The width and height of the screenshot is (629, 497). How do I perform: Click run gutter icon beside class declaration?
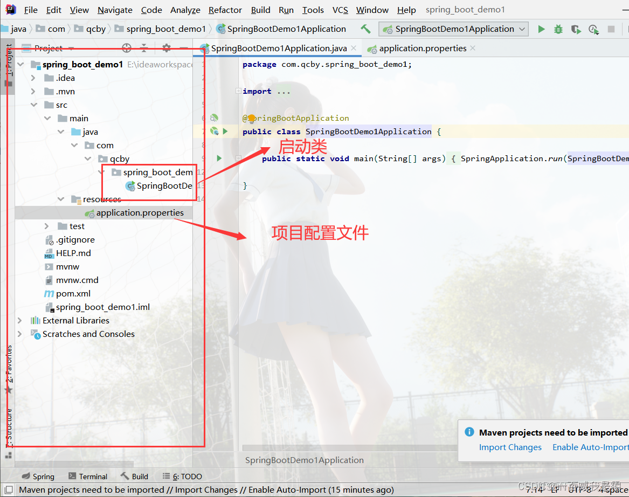[x=225, y=131]
